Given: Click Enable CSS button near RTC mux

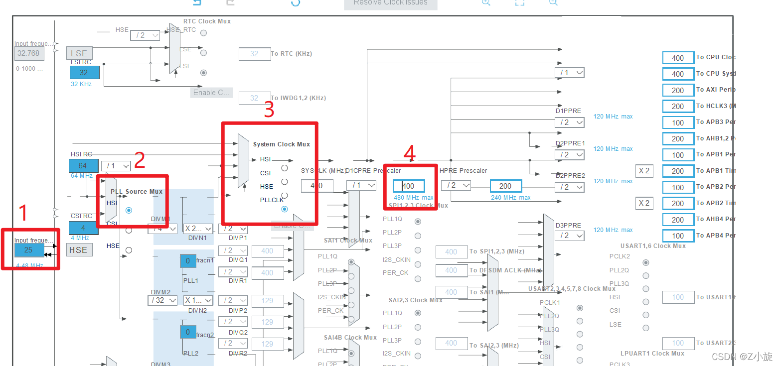Looking at the screenshot, I should pos(211,92).
